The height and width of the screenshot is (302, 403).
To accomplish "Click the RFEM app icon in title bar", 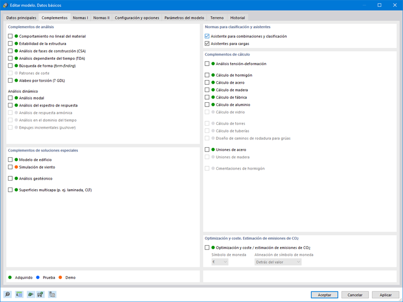I will (5, 5).
